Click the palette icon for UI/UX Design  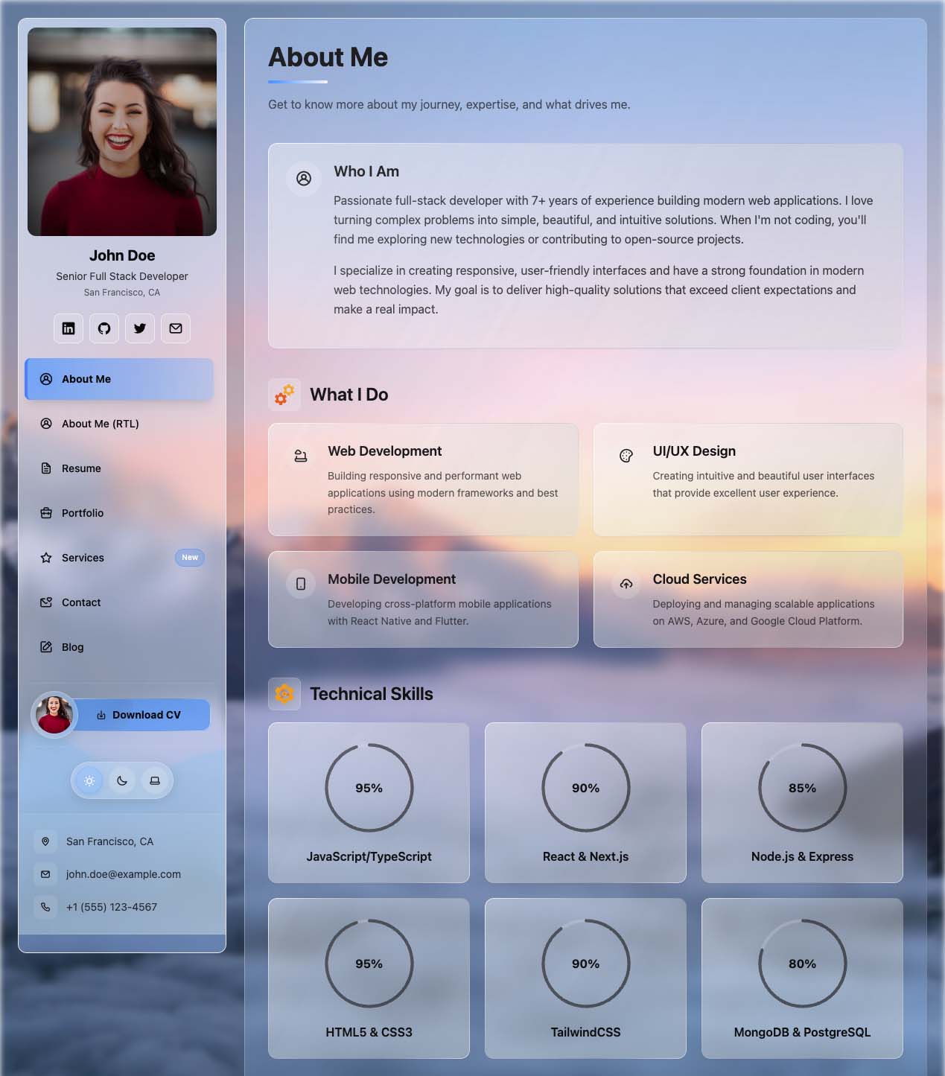click(626, 456)
